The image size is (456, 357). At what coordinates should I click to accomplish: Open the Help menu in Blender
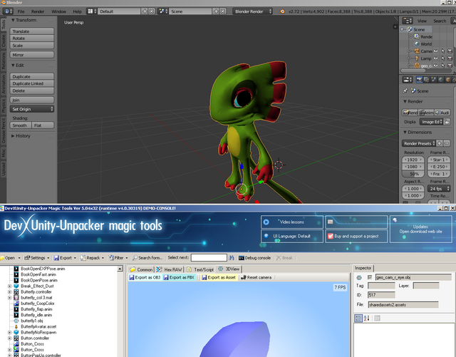pos(77,11)
